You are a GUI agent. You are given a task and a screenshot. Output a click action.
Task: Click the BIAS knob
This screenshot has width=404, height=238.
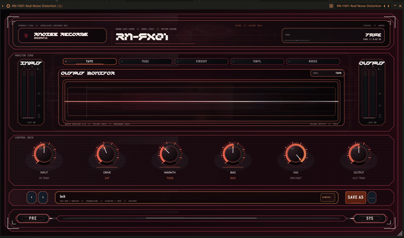coord(233,154)
